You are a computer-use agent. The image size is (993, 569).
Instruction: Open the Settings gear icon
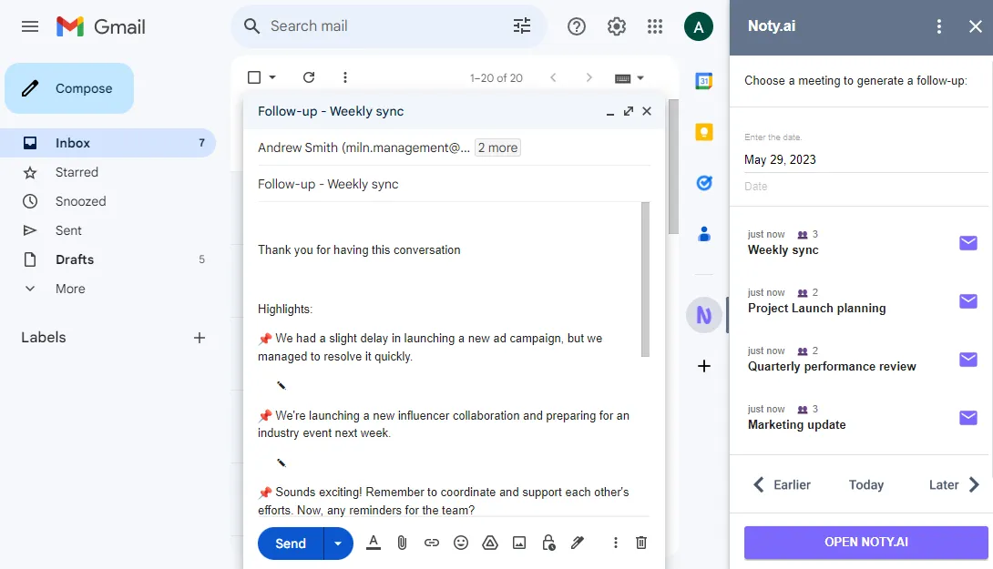[616, 26]
